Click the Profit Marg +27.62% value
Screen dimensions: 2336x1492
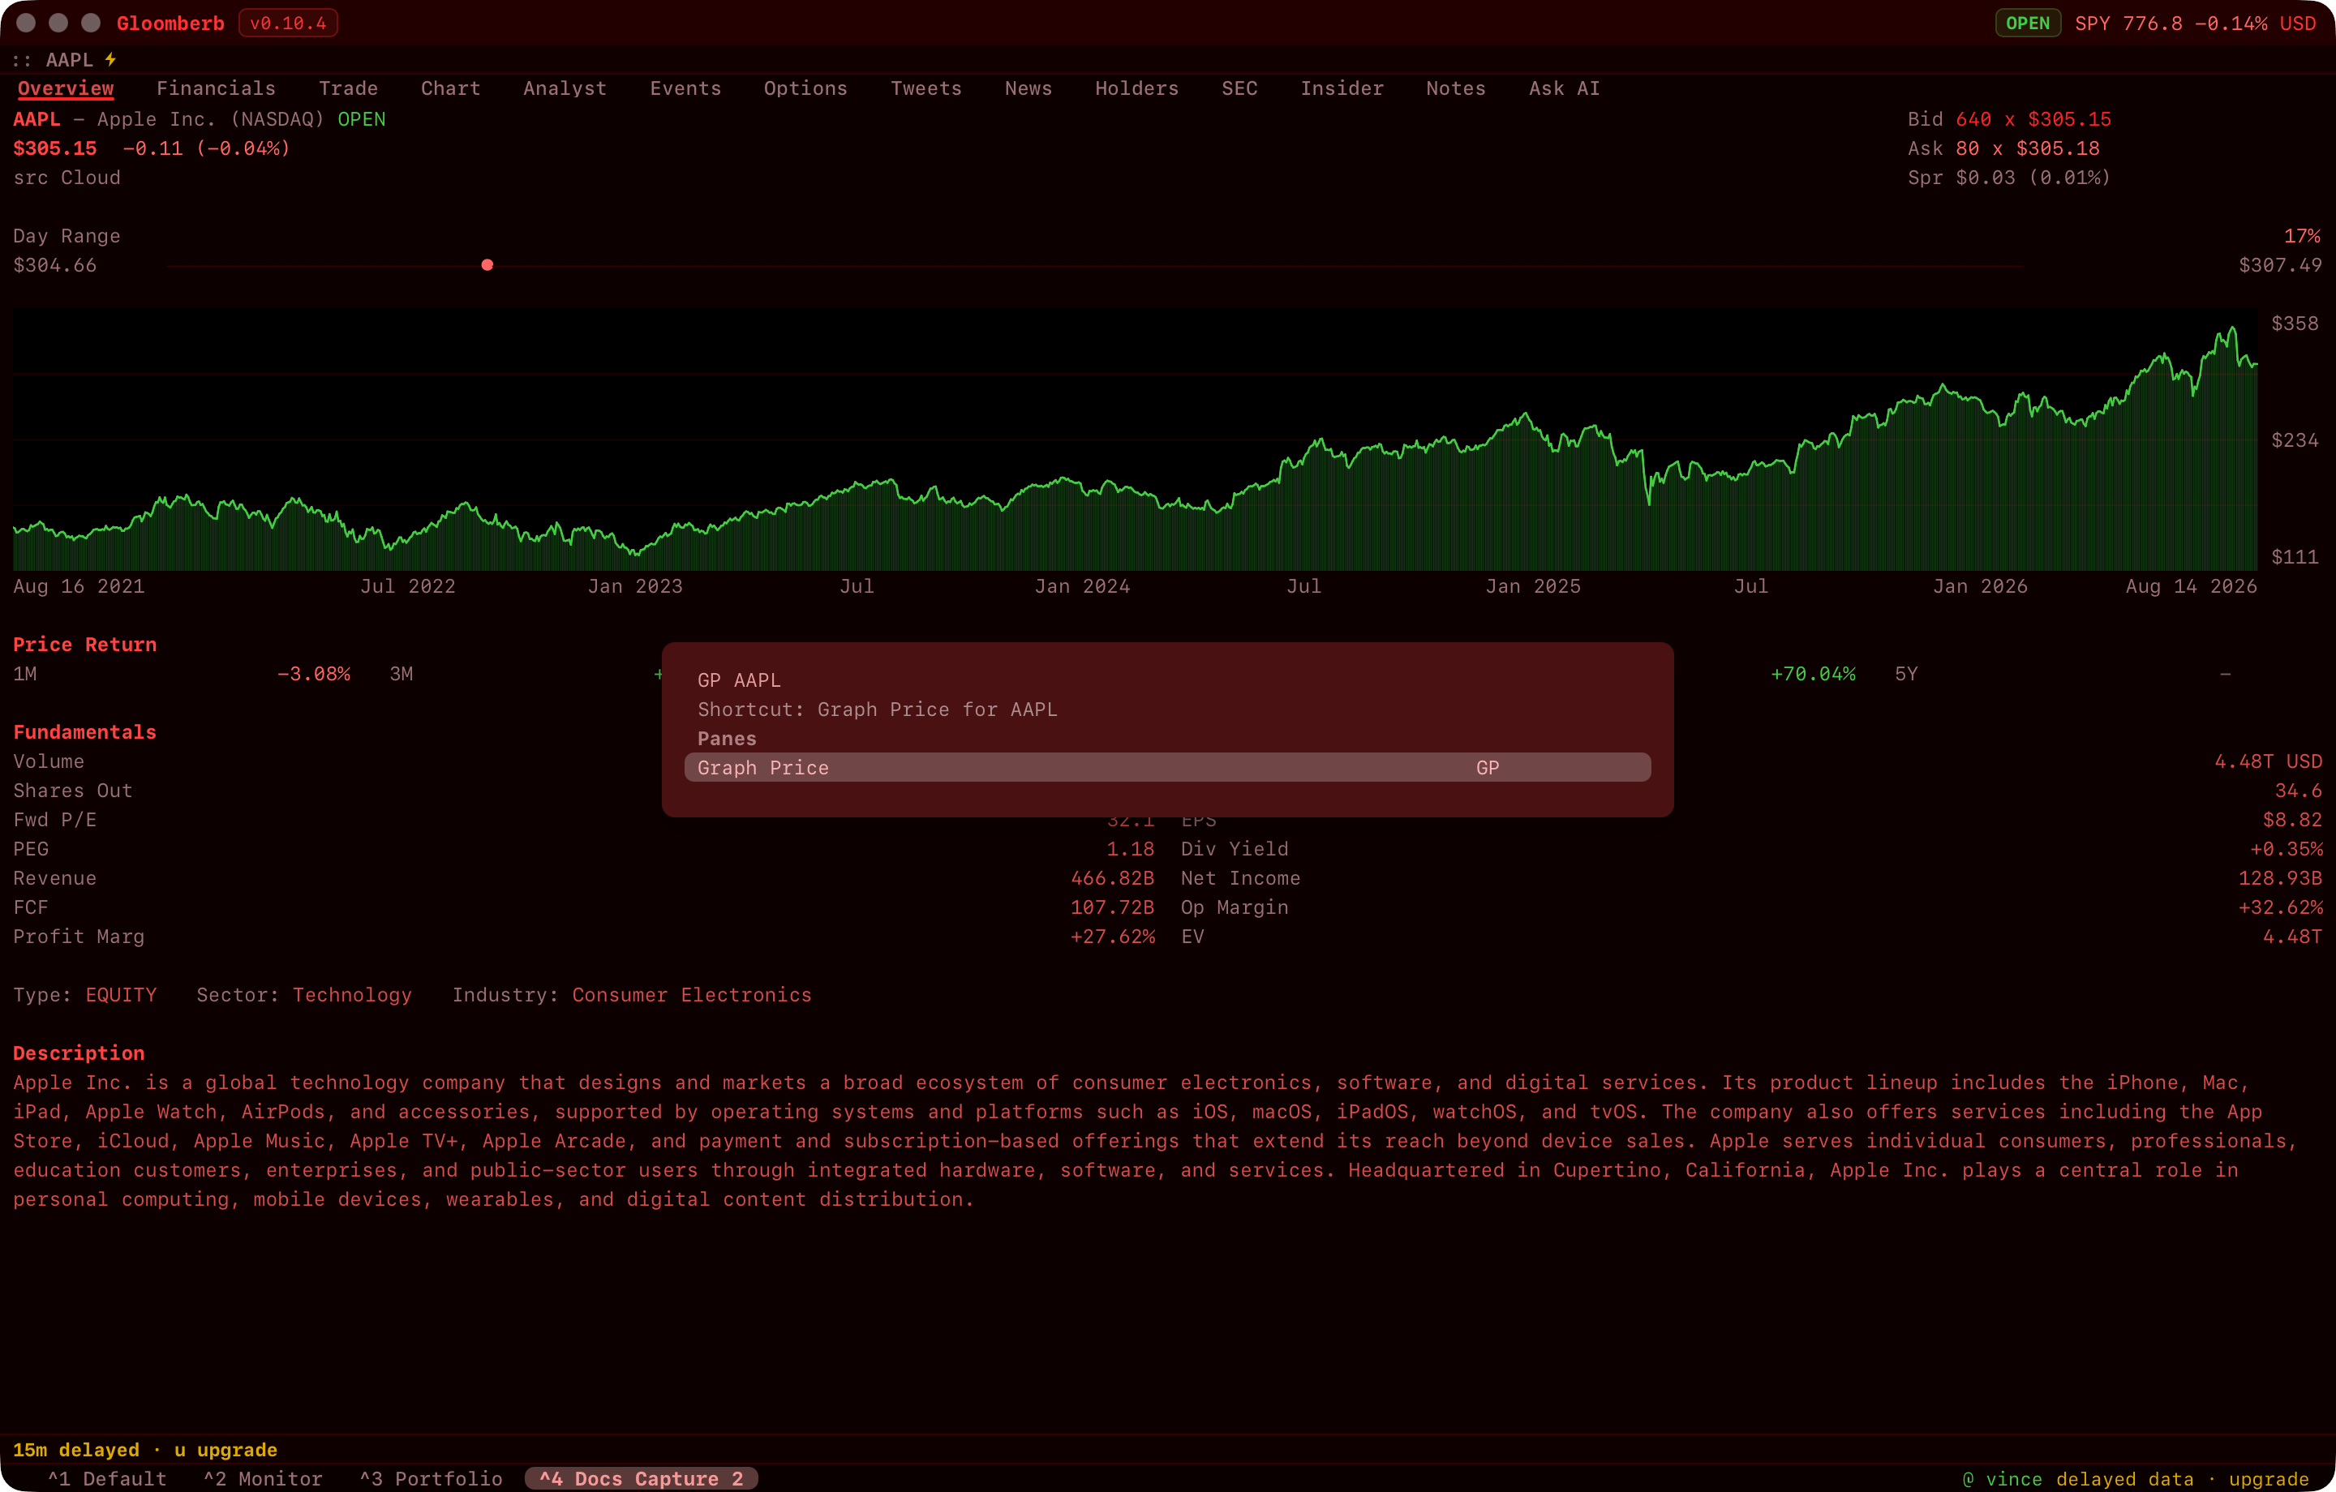[x=1113, y=936]
